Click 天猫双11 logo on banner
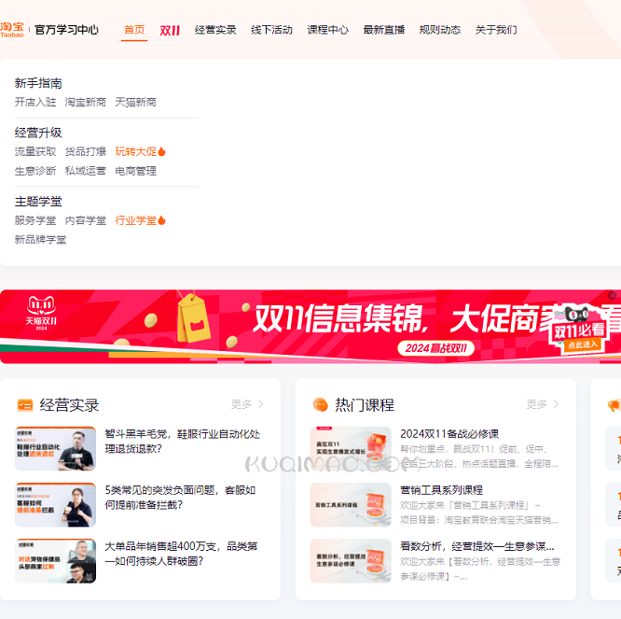The image size is (621, 619). tap(41, 314)
